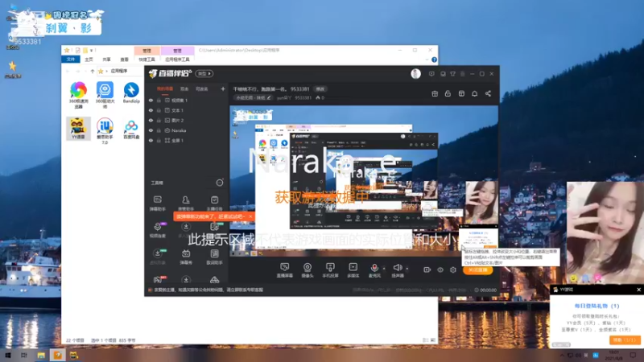Add a new scene with the plus icon
Screen dimensions: 644x362
pos(223,88)
